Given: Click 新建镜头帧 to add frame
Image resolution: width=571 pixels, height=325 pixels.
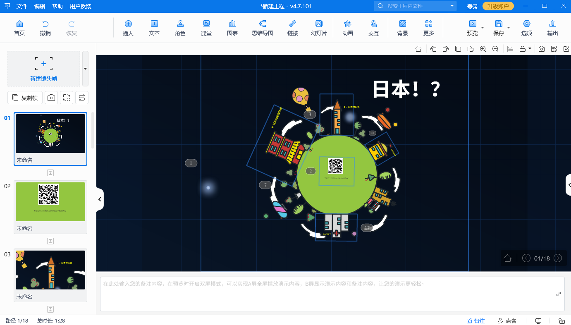Looking at the screenshot, I should point(44,69).
